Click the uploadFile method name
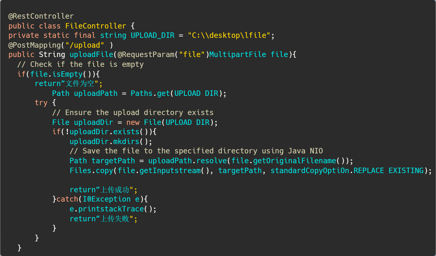 [x=91, y=55]
